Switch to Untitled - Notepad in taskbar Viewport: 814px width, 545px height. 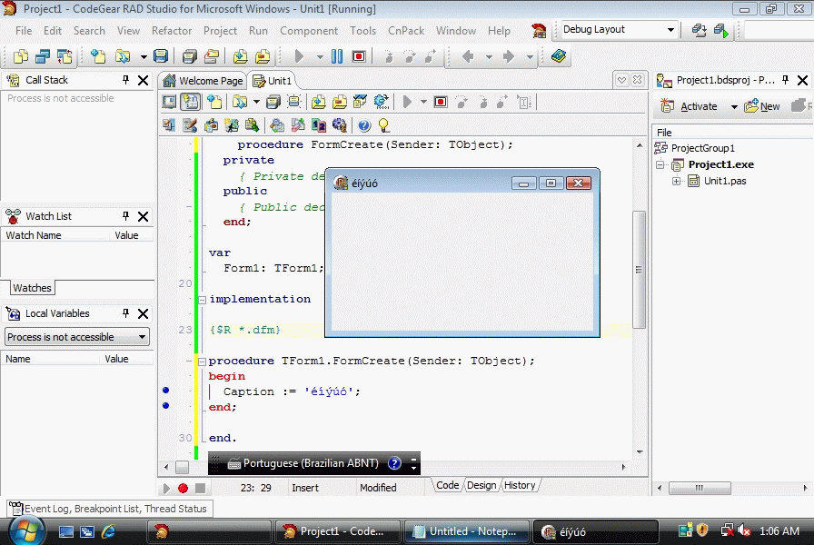tap(465, 531)
